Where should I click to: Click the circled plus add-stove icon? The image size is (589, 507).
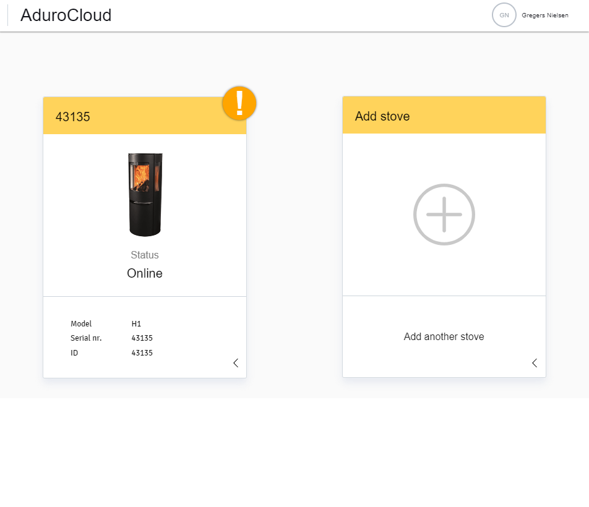tap(444, 215)
